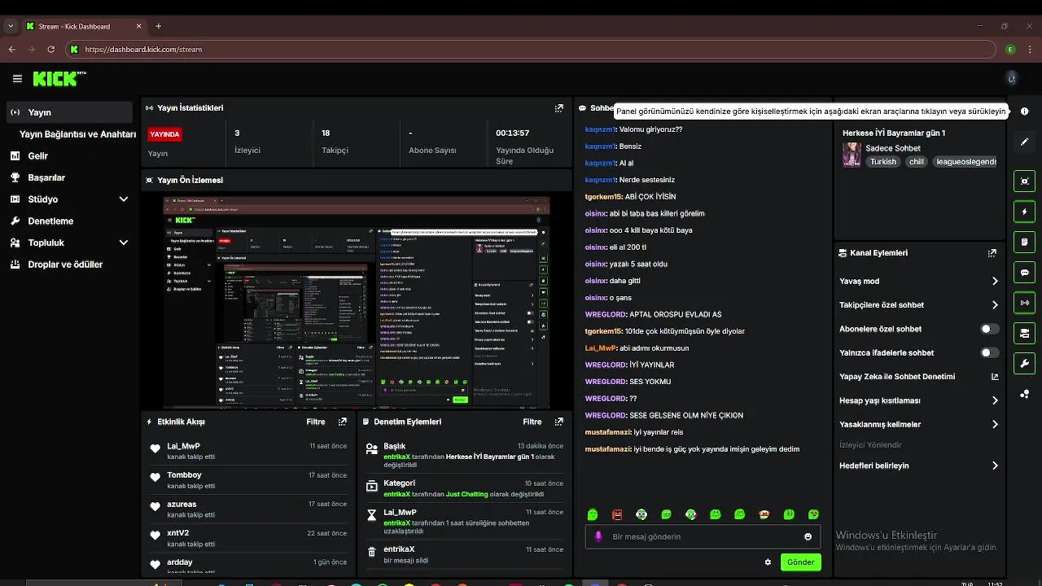The height and width of the screenshot is (586, 1042).
Task: Pop out the Kanal Eylemleri panel
Action: click(992, 253)
